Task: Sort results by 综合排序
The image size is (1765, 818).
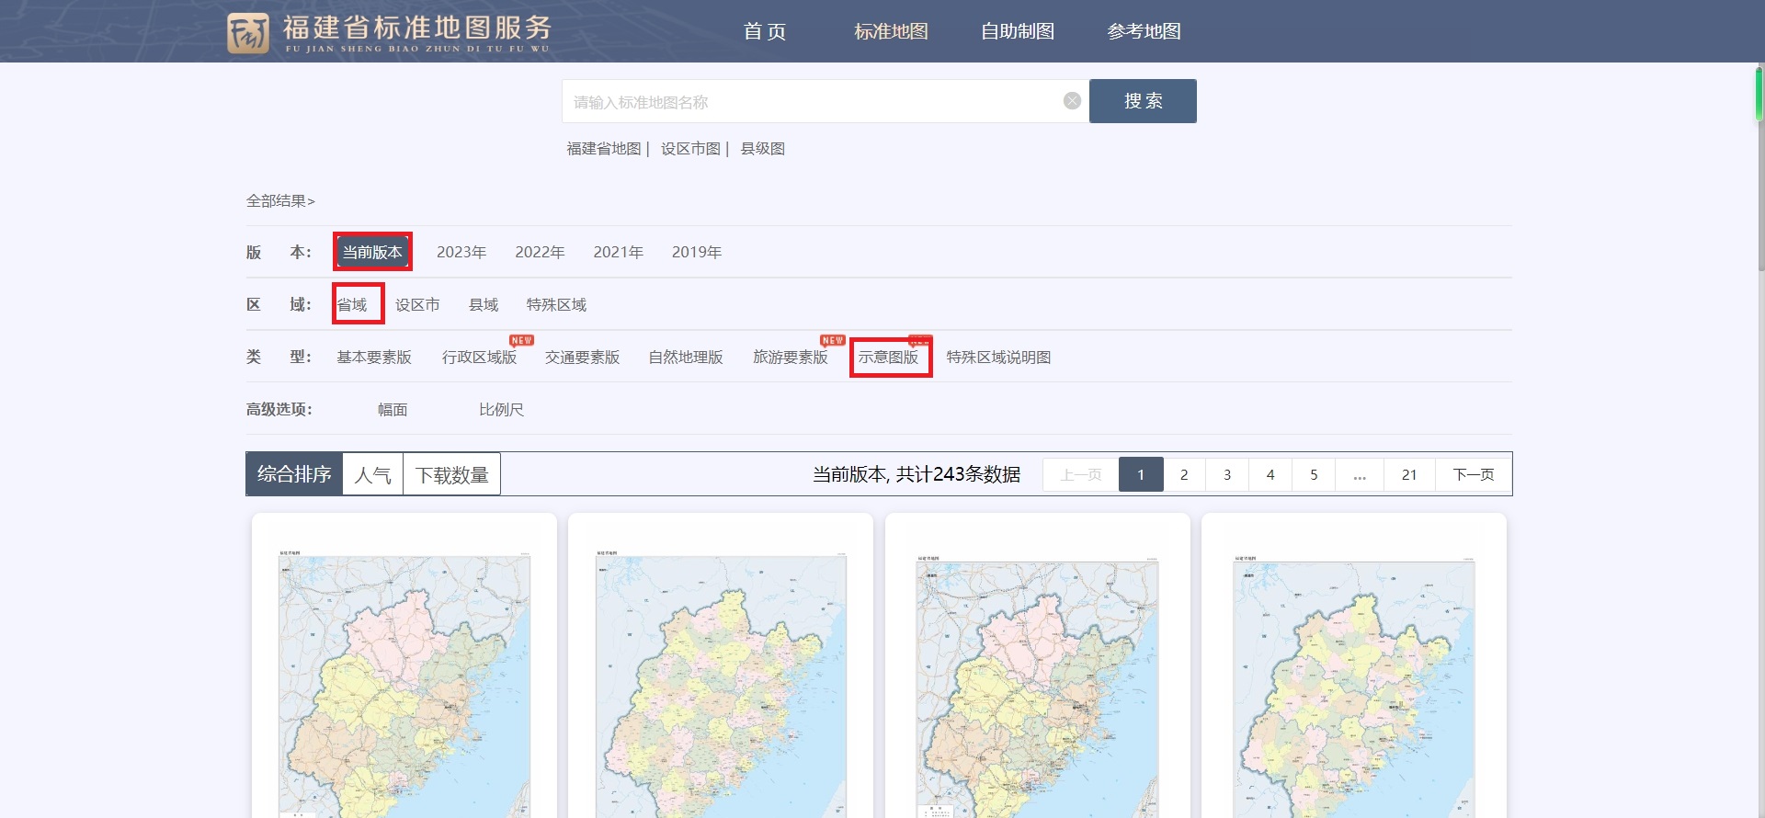Action: (x=294, y=474)
